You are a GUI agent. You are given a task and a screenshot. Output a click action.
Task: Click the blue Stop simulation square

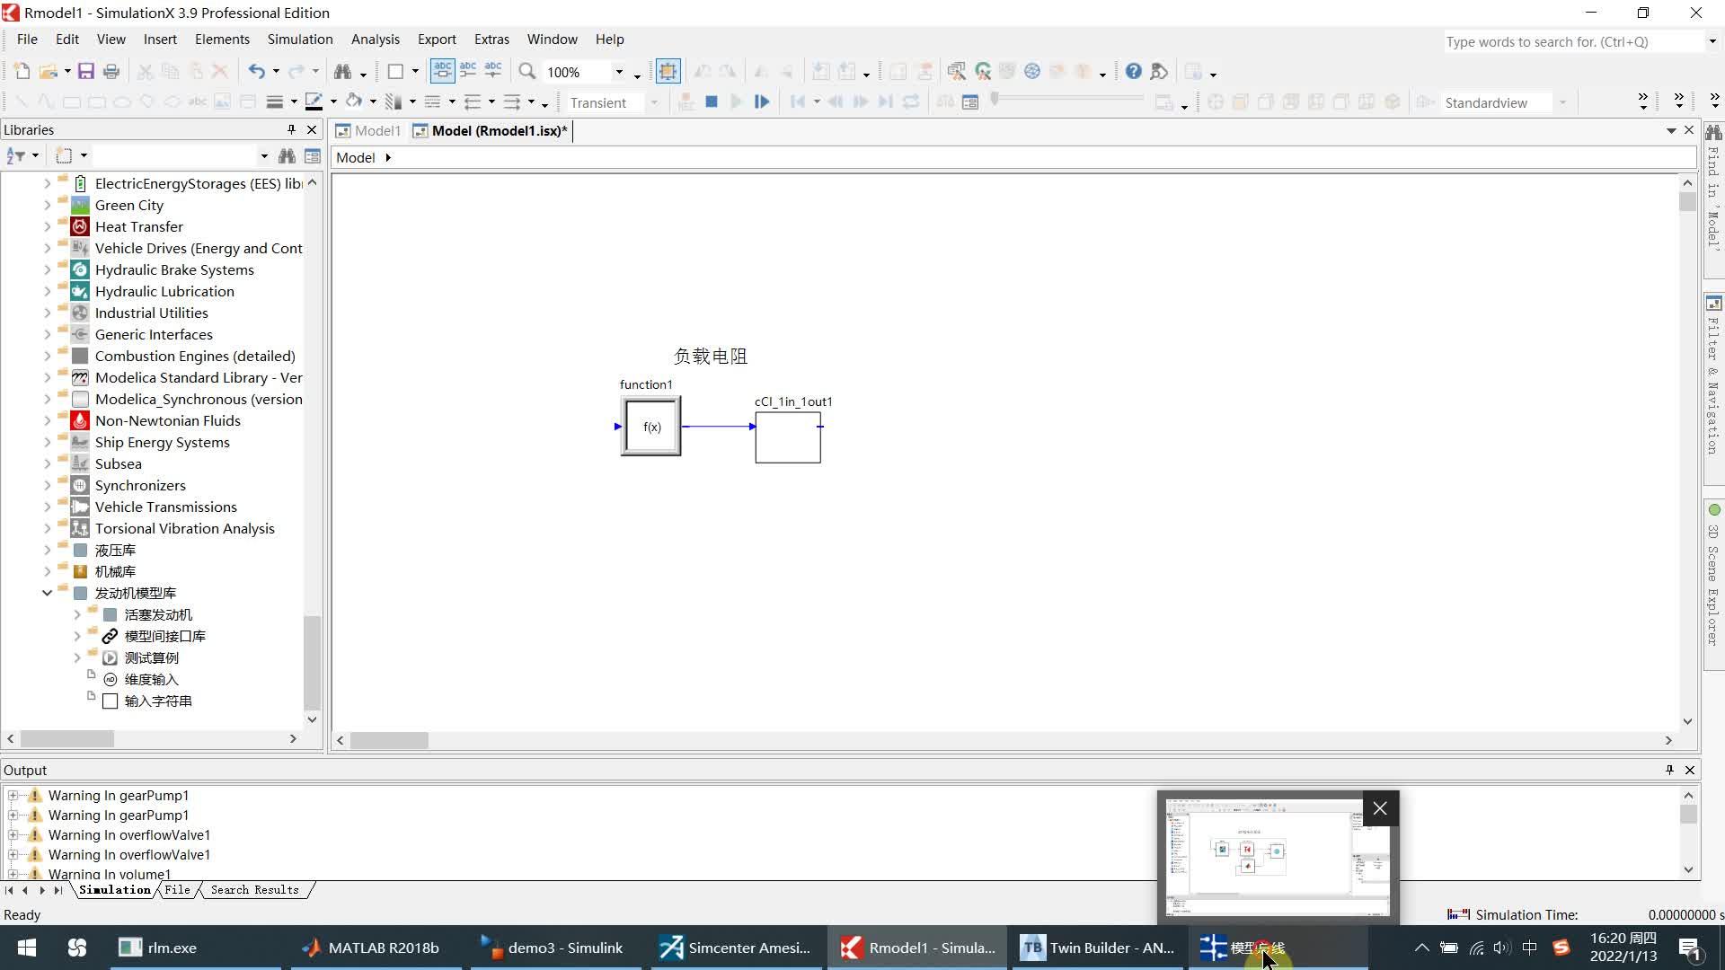coord(712,102)
